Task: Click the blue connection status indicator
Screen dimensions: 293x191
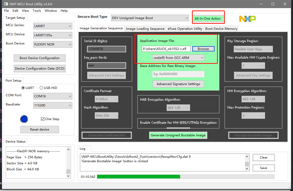Action: (x=24, y=119)
